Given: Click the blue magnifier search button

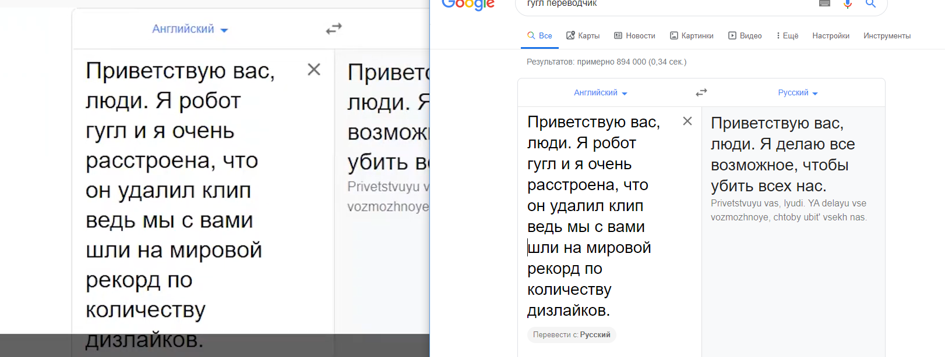Looking at the screenshot, I should point(870,4).
